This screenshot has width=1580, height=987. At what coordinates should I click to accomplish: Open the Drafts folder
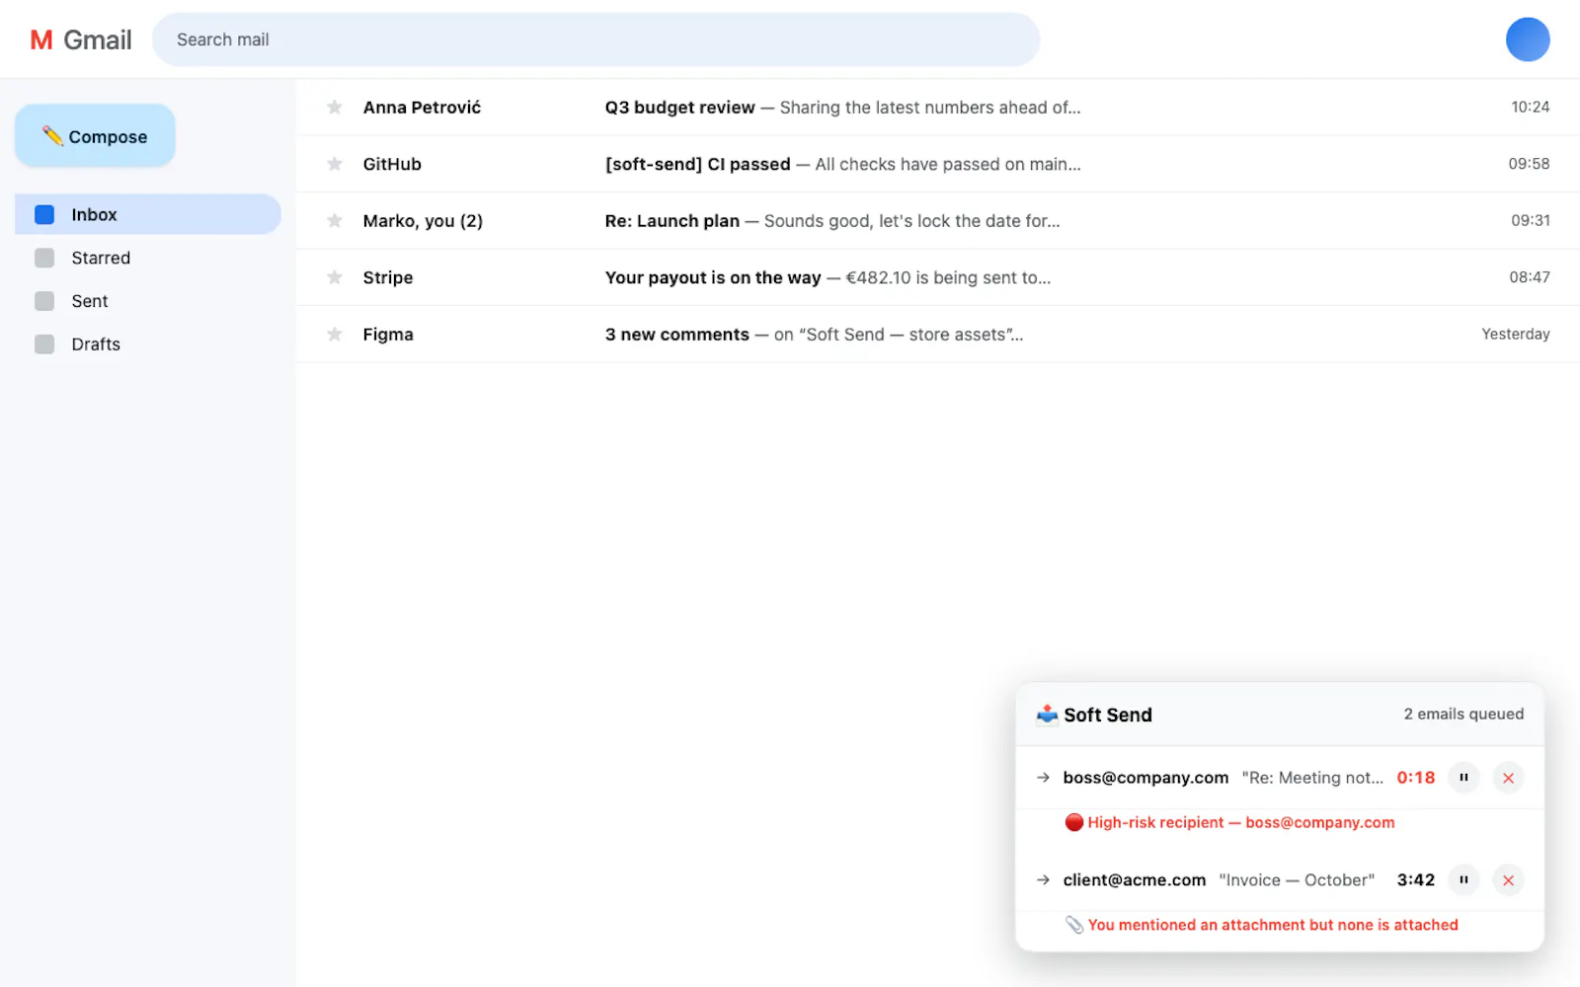point(148,344)
